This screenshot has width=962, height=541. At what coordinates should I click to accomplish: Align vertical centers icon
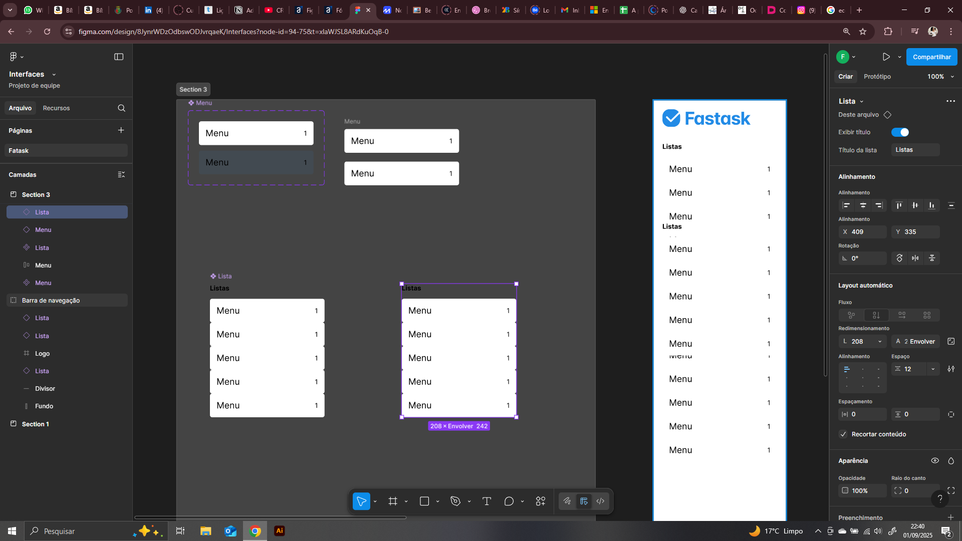click(x=915, y=205)
